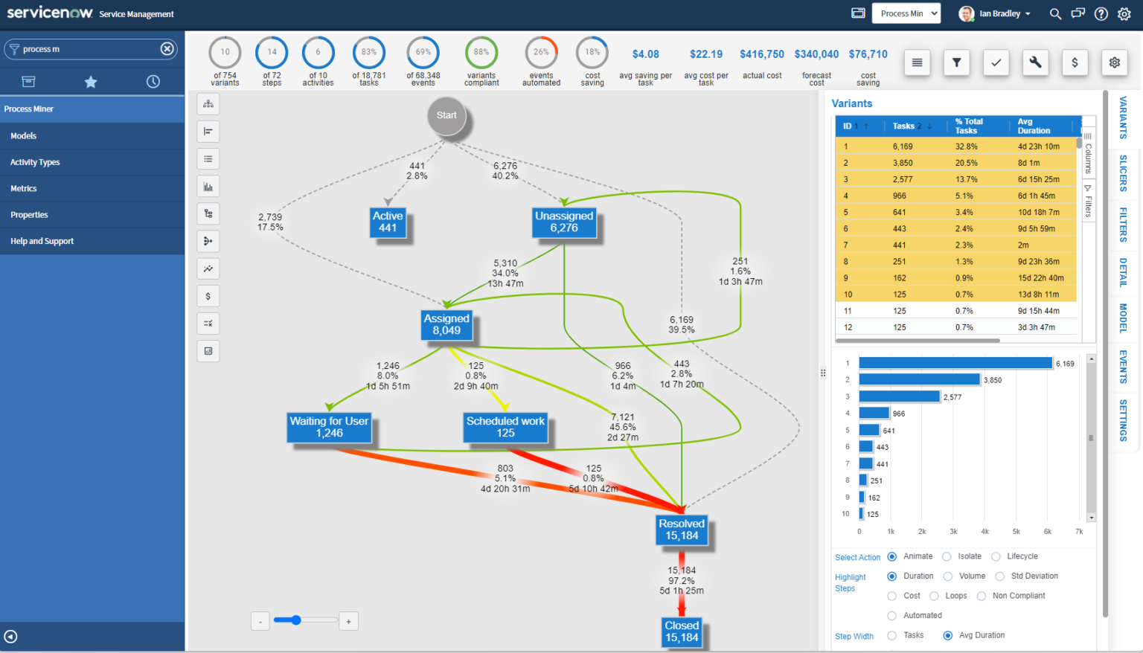Select Tasks step width radio option
The height and width of the screenshot is (653, 1143).
pyautogui.click(x=891, y=635)
